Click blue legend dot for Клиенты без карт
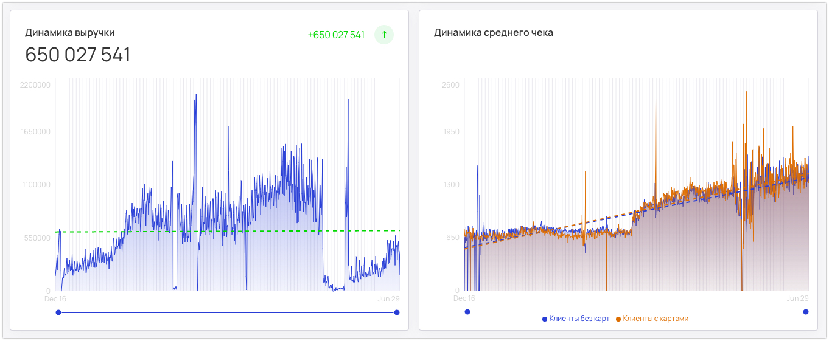The width and height of the screenshot is (829, 341). pyautogui.click(x=545, y=319)
